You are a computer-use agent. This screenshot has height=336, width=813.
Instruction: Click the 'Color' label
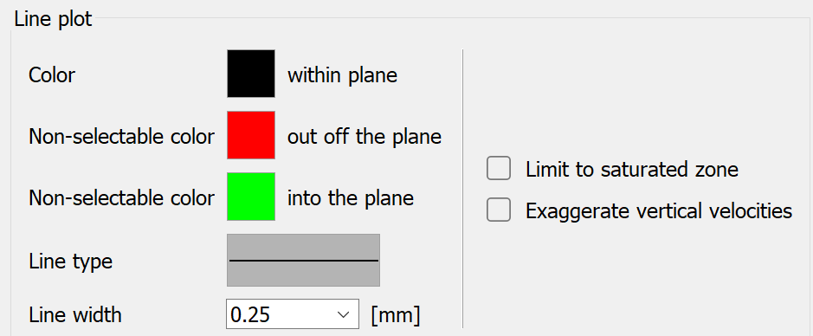click(52, 75)
